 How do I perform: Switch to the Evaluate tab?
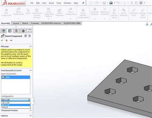(x=35, y=23)
